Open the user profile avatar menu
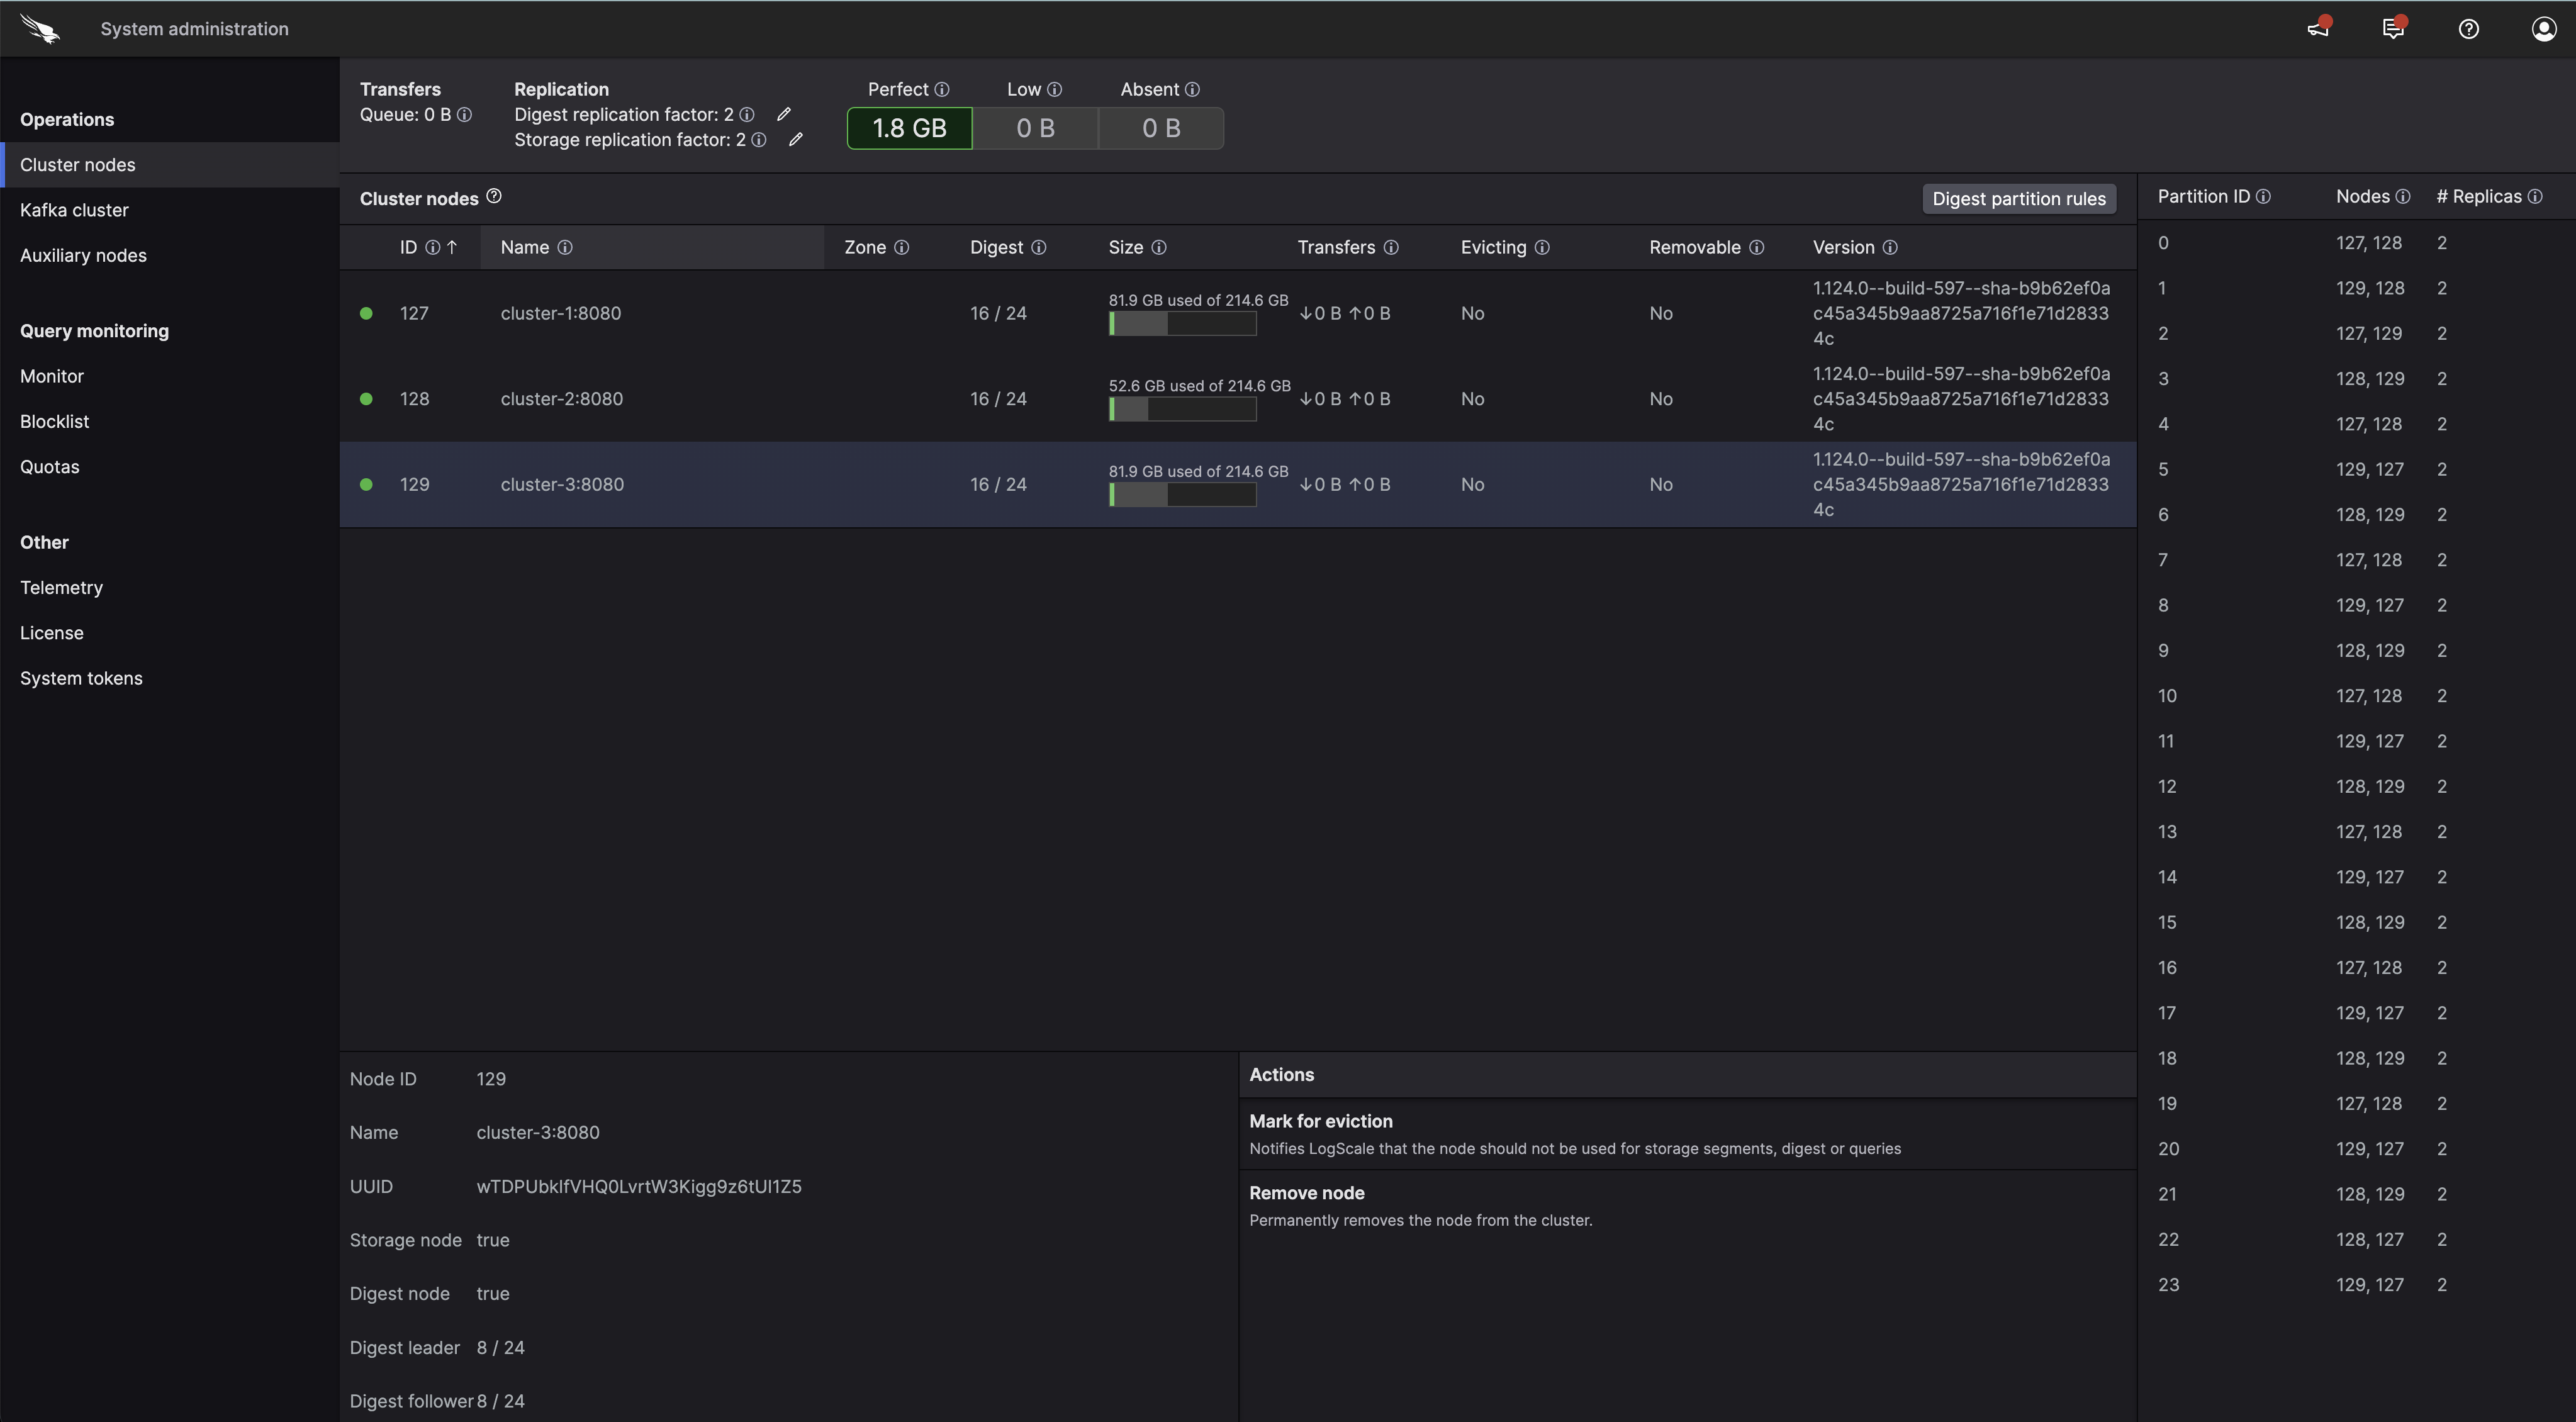This screenshot has width=2576, height=1422. 2542,28
